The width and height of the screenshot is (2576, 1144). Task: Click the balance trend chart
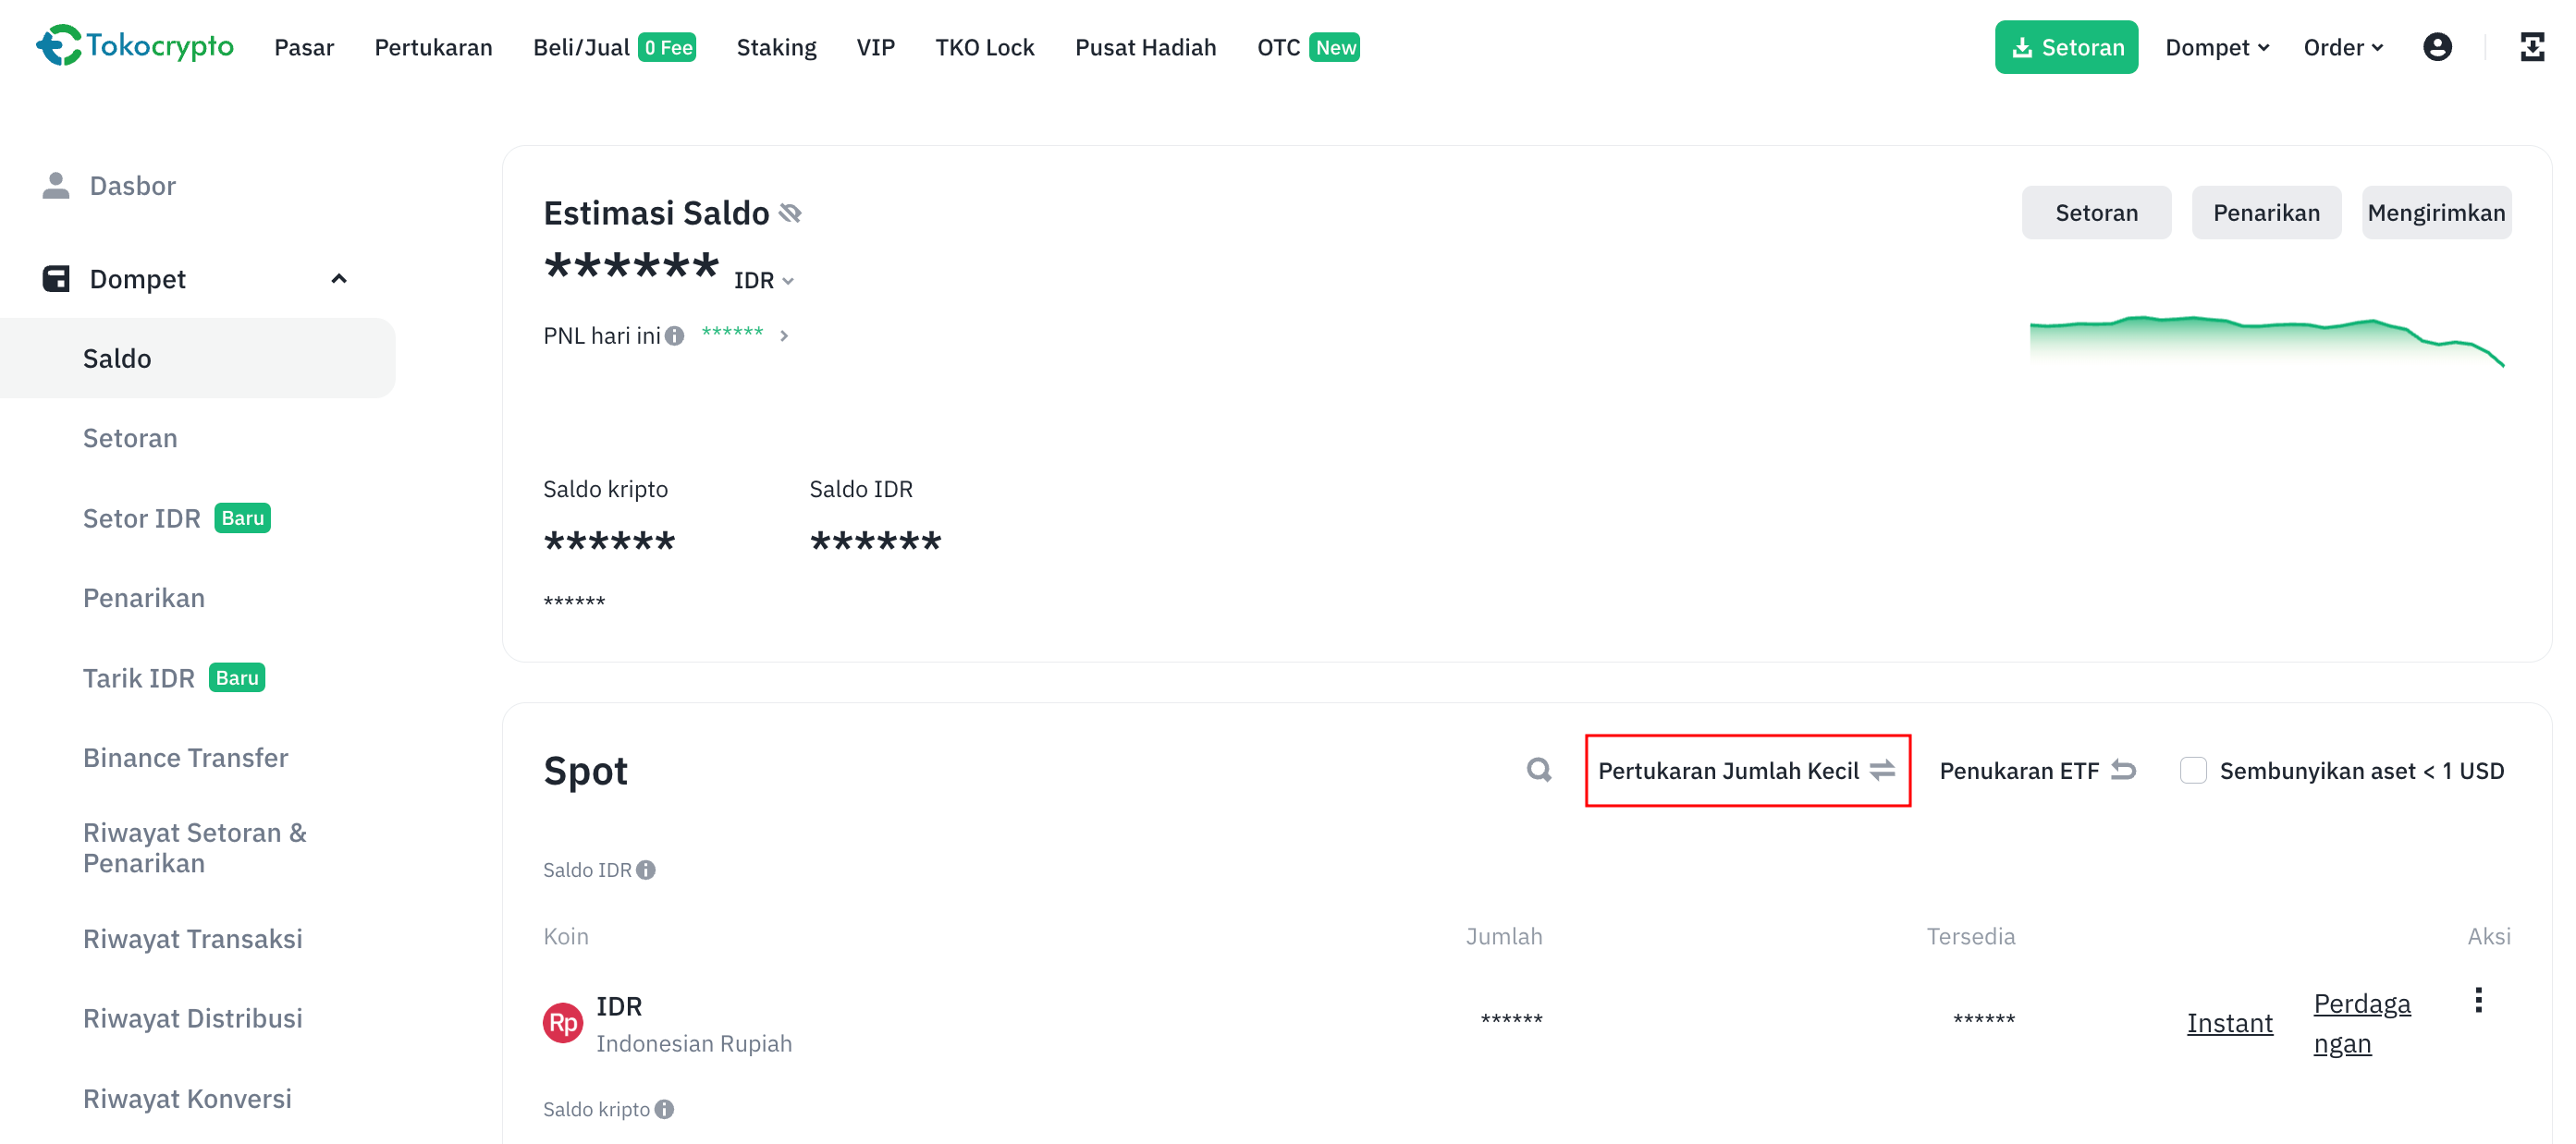click(2266, 342)
